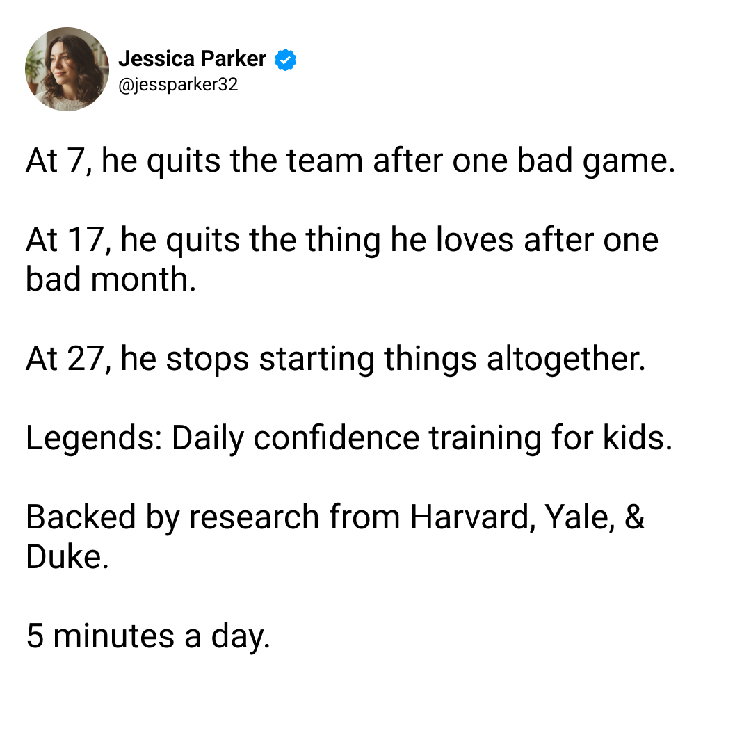The height and width of the screenshot is (751, 751).
Task: Click the text 'bad month.'
Action: [x=111, y=280]
